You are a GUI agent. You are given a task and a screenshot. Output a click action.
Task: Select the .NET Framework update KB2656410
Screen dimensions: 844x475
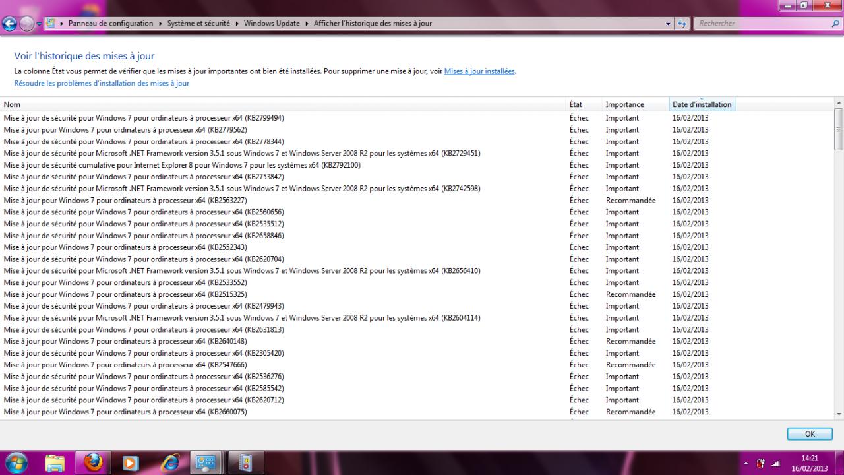(x=417, y=271)
